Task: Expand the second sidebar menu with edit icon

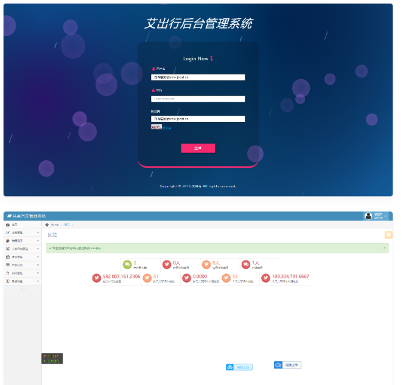Action: coord(21,233)
